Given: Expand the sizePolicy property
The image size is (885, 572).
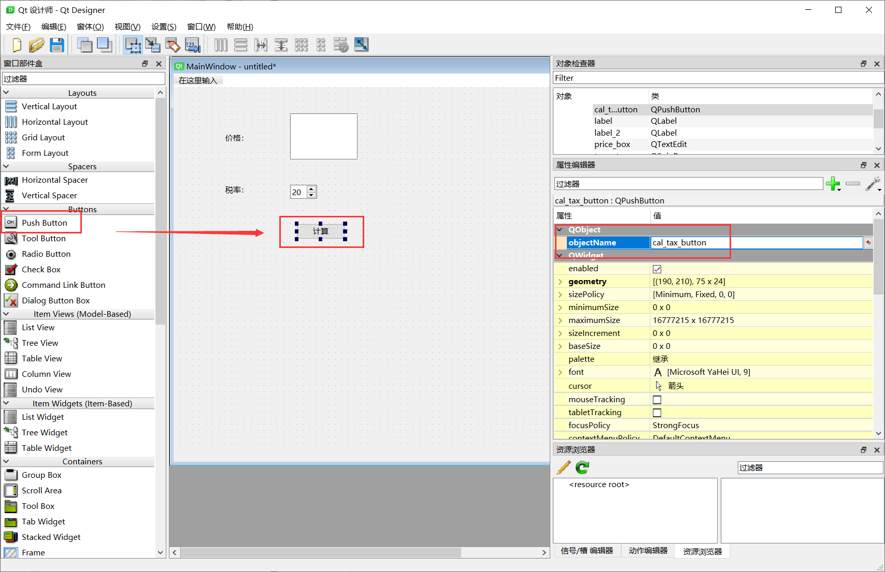Looking at the screenshot, I should point(560,294).
